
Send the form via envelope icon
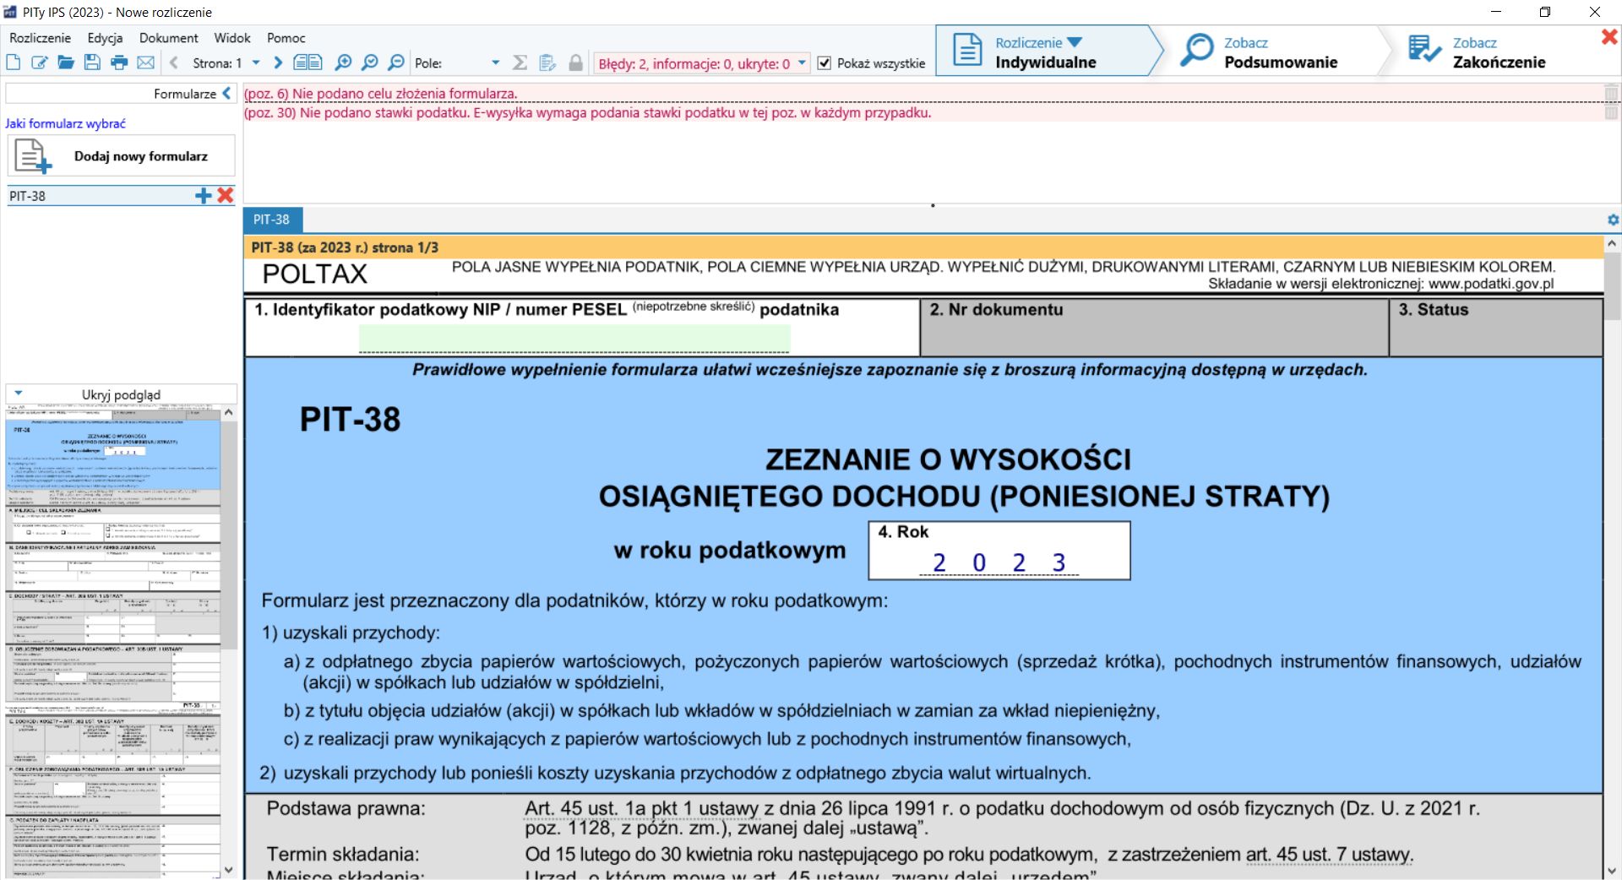pyautogui.click(x=146, y=62)
